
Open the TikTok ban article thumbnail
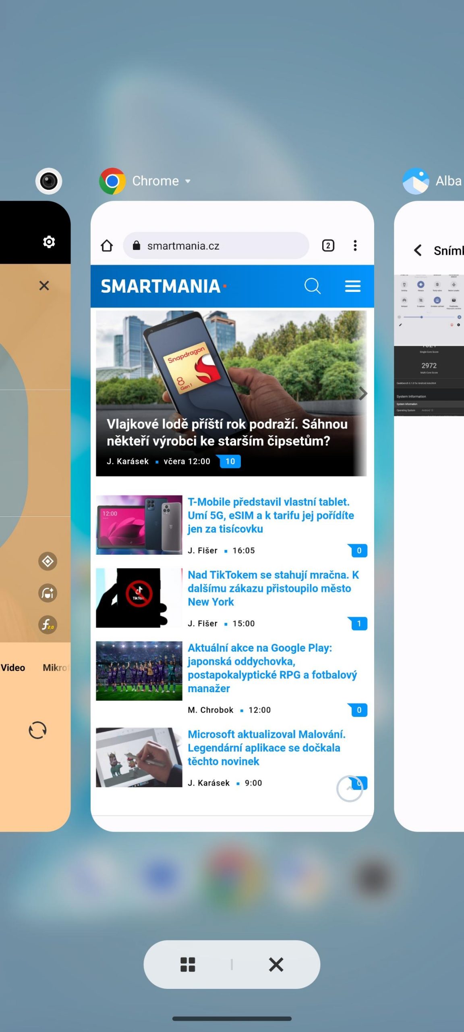[139, 598]
